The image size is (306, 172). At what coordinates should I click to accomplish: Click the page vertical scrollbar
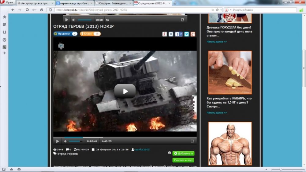click(x=304, y=68)
